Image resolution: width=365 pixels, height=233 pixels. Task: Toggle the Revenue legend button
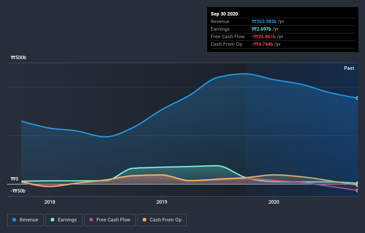(25, 220)
